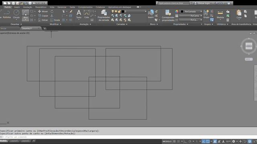Toggle snap mode dots in status bar

pos(178,141)
